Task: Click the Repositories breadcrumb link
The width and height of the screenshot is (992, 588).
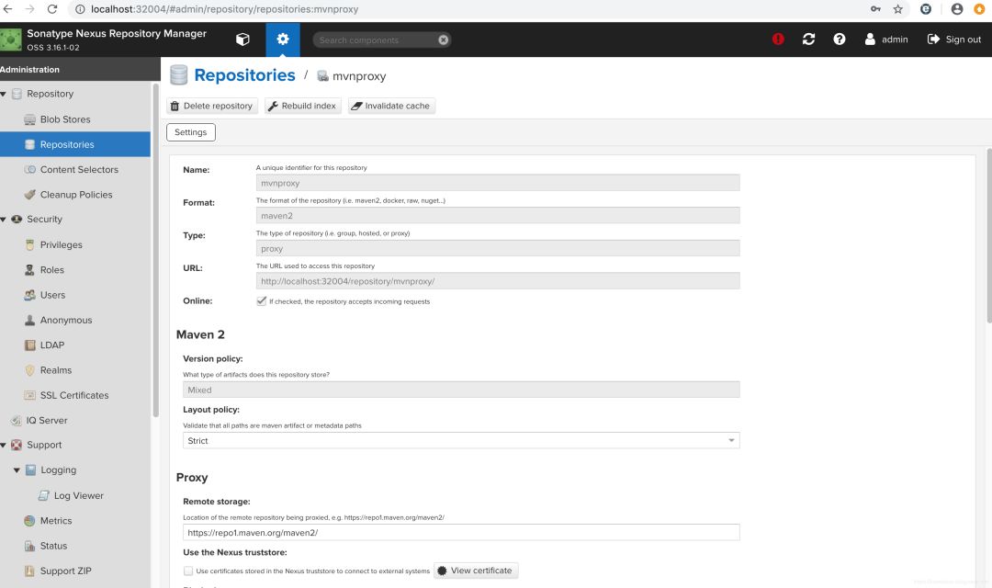Action: point(244,75)
